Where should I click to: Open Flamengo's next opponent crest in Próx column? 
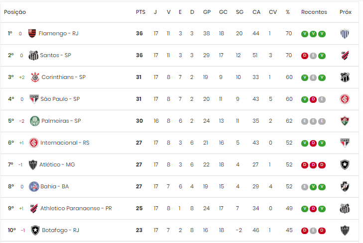click(x=345, y=34)
